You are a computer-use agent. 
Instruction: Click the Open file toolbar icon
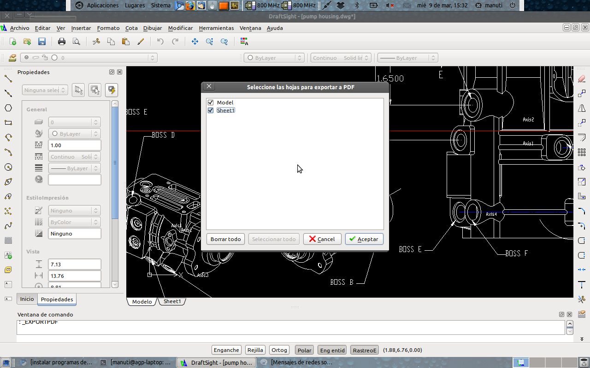pos(27,41)
